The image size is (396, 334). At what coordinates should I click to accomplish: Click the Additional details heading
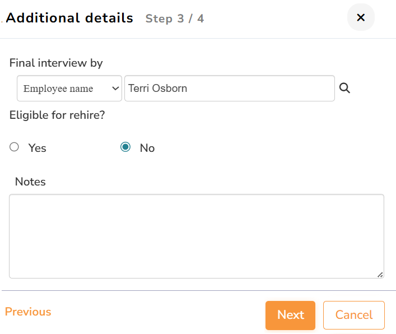click(x=69, y=18)
